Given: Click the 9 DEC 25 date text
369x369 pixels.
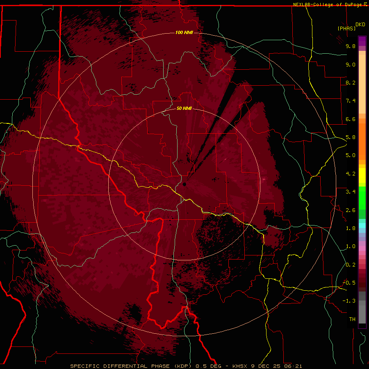Looking at the screenshot, I should [266, 366].
